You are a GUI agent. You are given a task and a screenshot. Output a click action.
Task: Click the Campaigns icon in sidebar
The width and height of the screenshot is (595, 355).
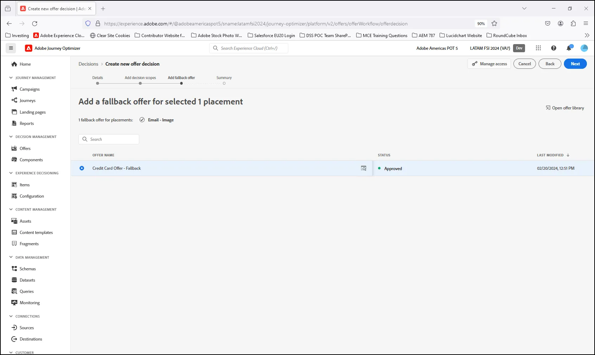click(14, 89)
